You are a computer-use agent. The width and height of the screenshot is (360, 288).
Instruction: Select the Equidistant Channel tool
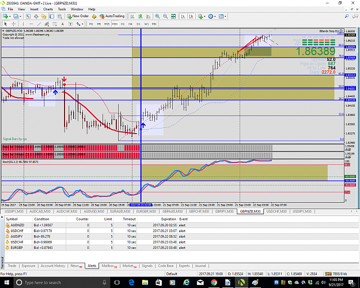47,24
